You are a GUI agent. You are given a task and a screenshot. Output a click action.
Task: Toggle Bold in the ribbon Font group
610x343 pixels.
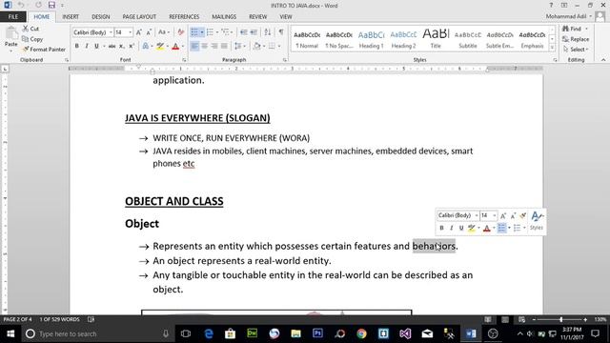77,47
